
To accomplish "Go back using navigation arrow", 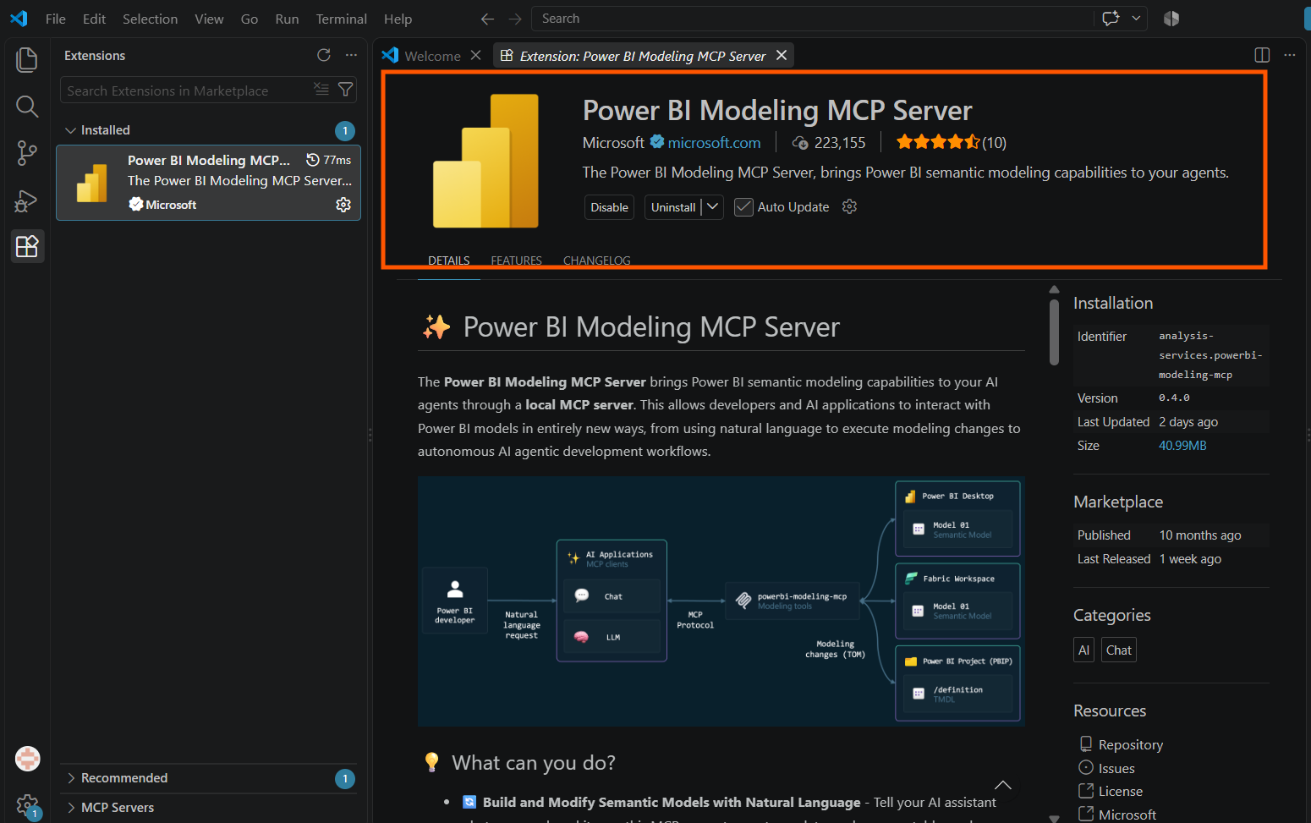I will 487,19.
